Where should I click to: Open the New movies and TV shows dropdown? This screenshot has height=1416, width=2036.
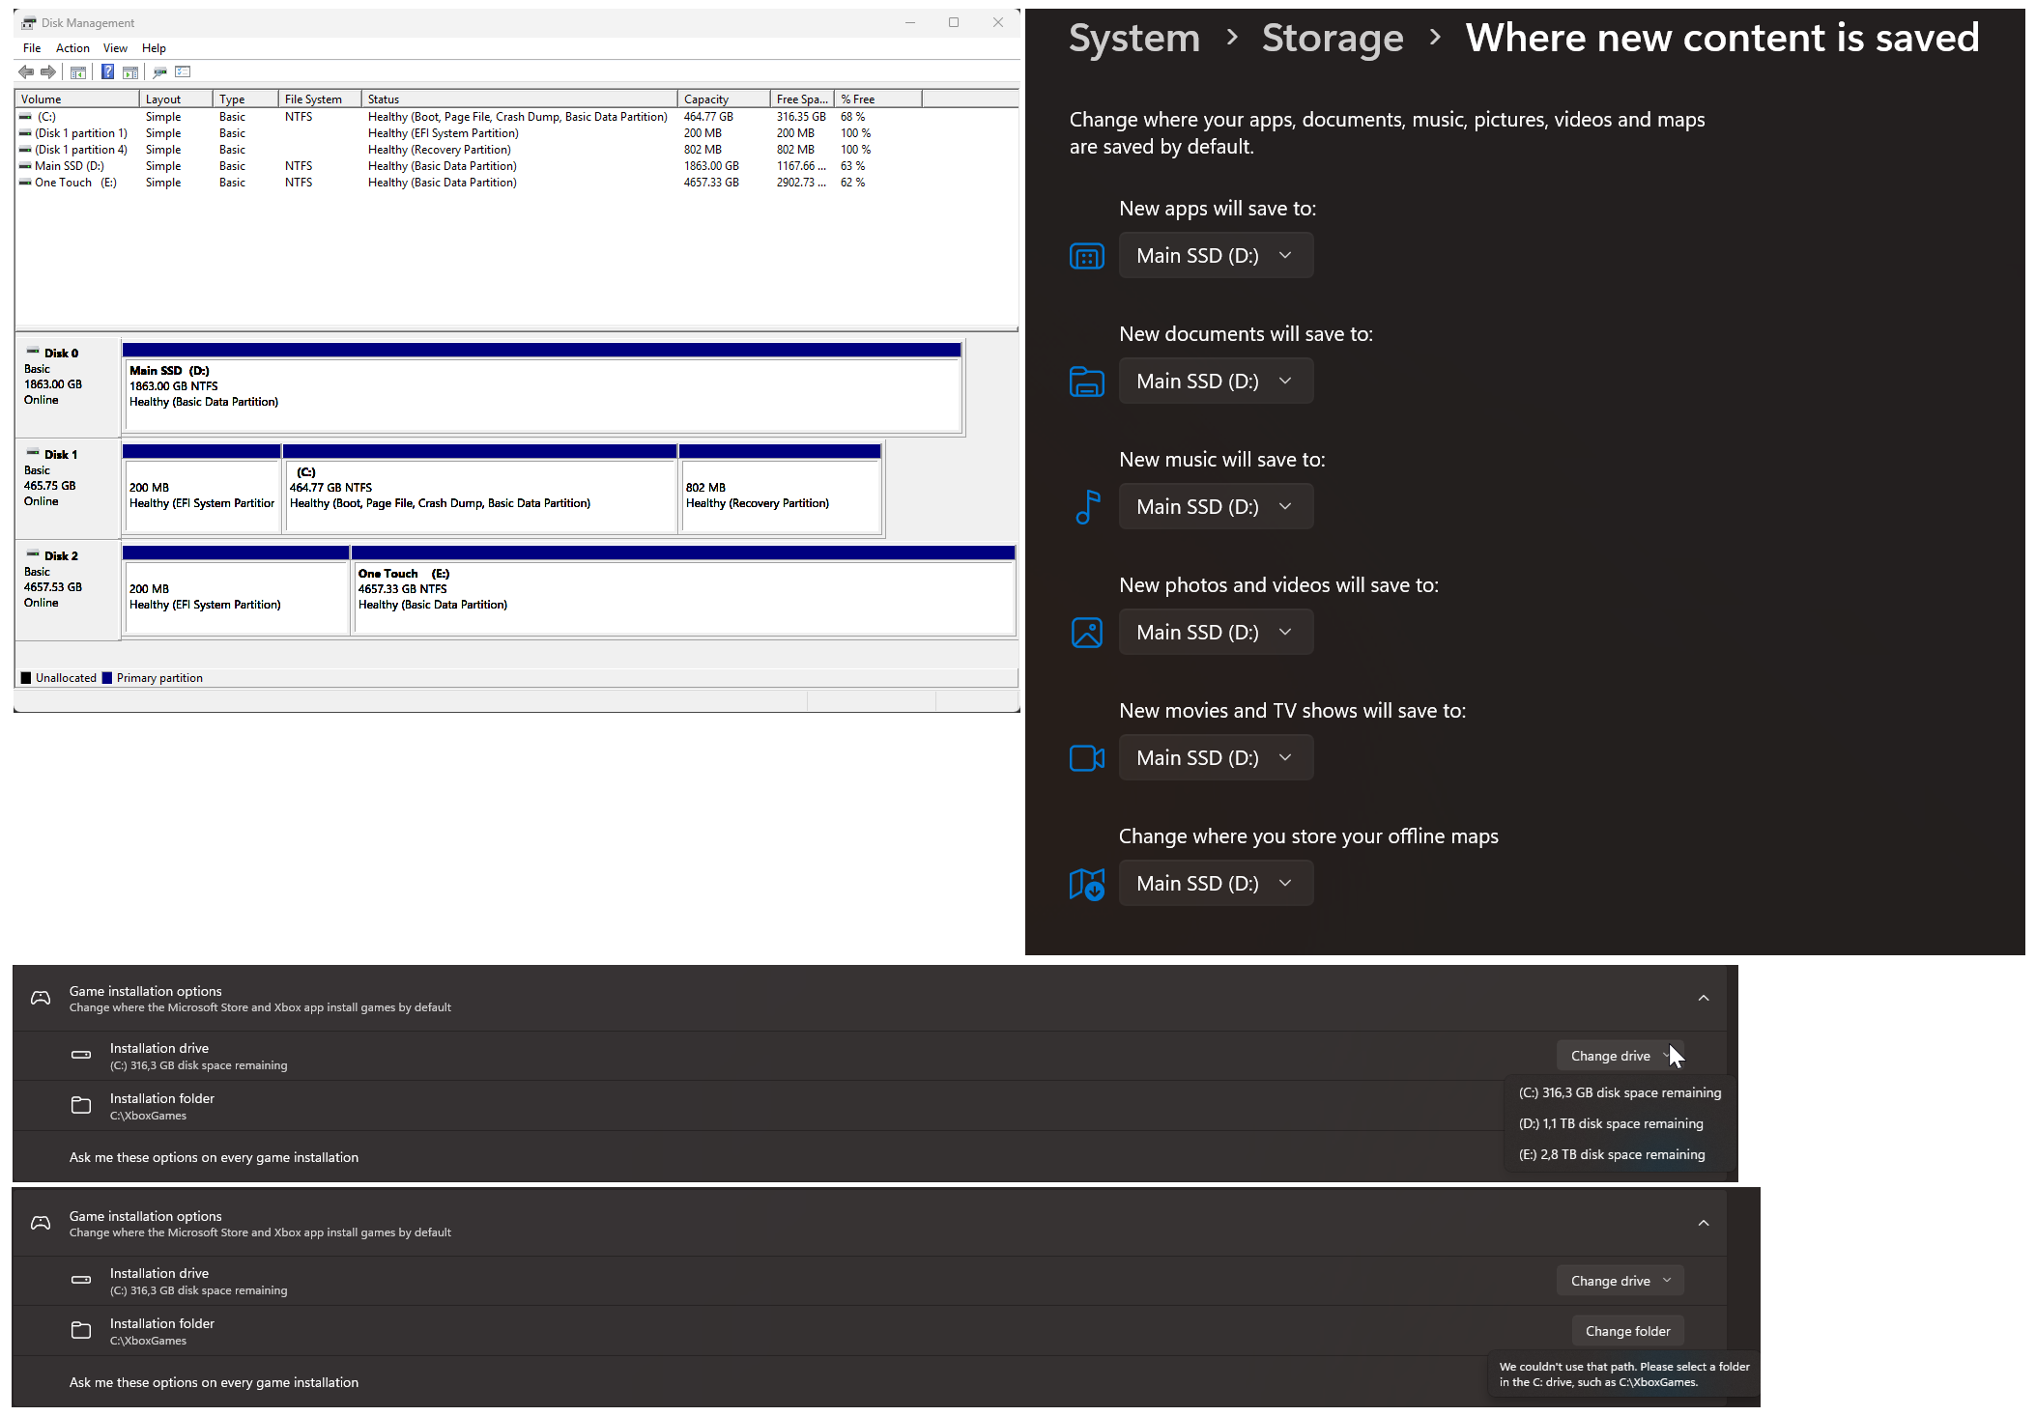1216,757
